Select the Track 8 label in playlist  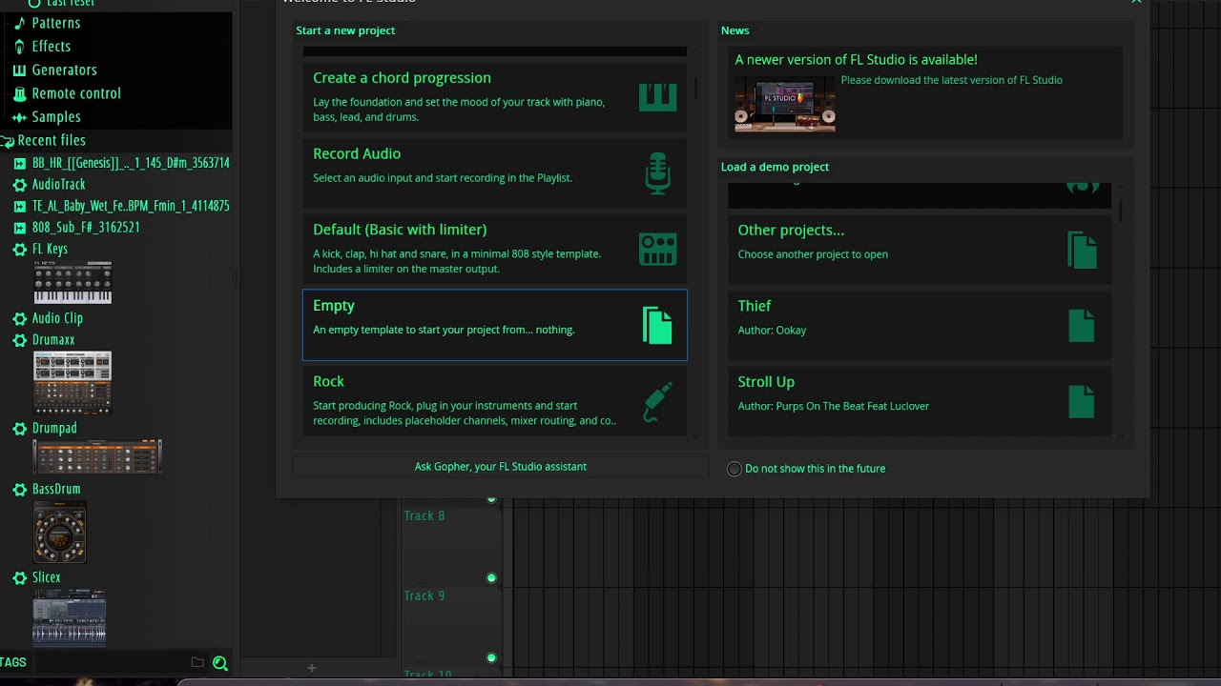coord(424,515)
